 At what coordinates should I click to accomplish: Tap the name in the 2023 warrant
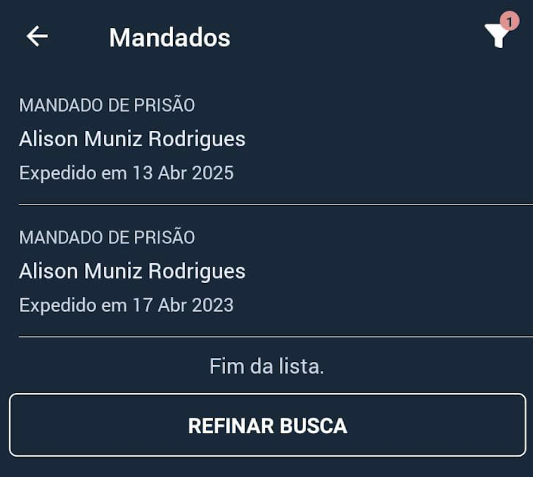point(132,271)
